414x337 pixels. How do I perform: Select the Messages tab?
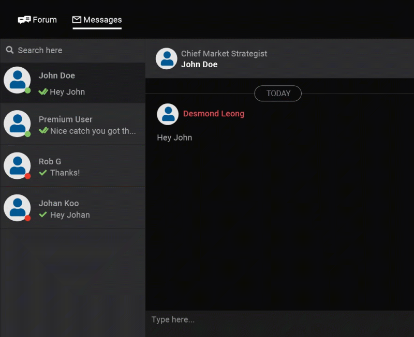pyautogui.click(x=97, y=20)
